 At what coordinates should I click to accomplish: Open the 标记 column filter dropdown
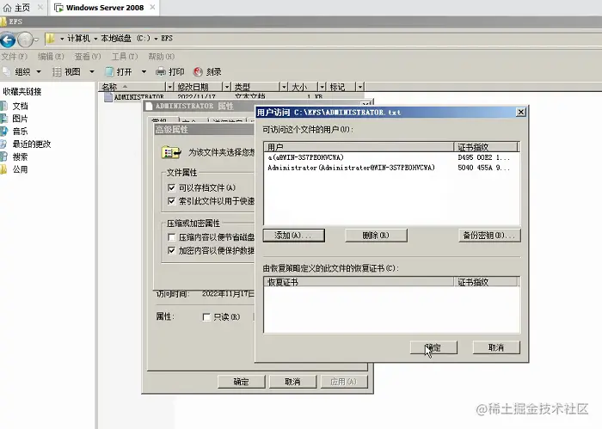(359, 87)
